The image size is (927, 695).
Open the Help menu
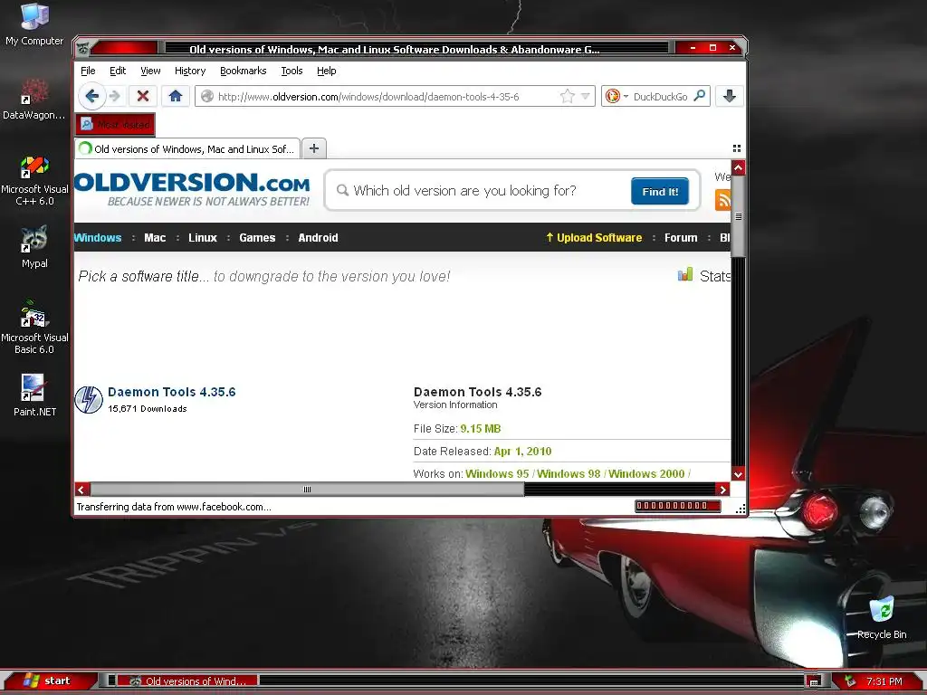point(326,71)
